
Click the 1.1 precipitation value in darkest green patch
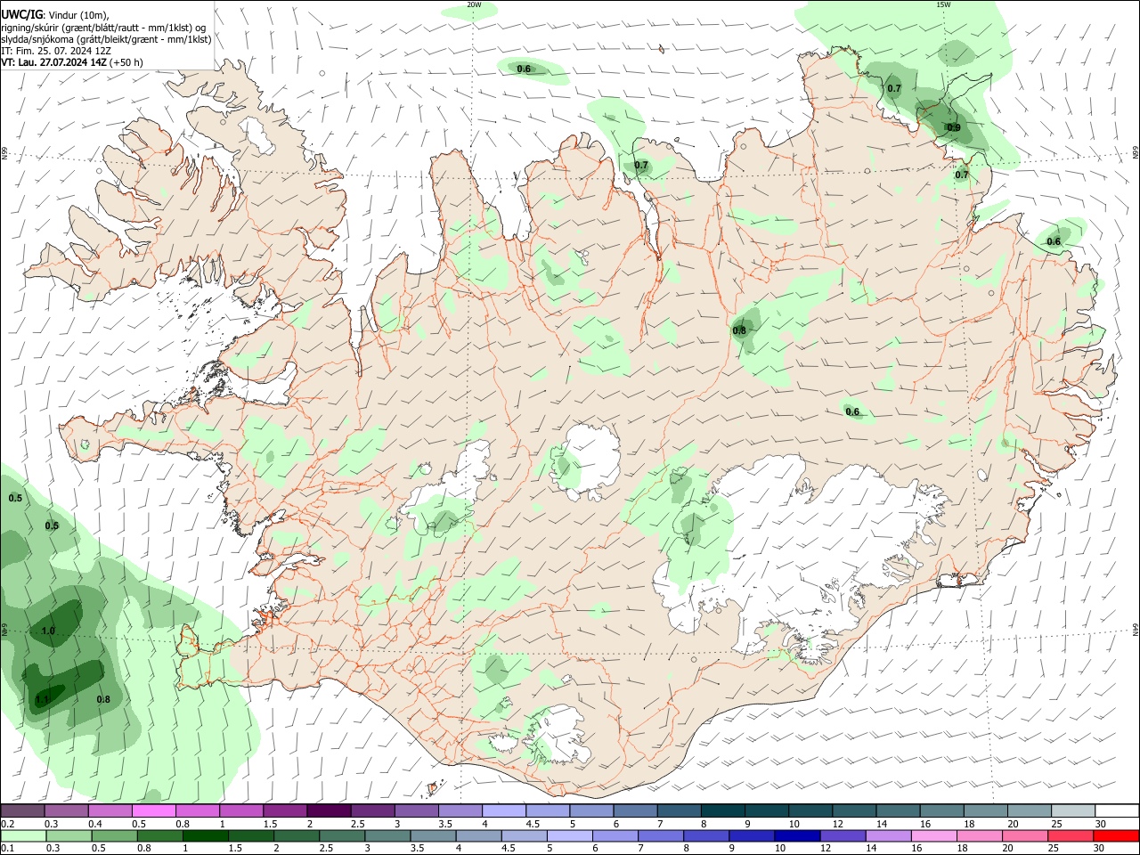pos(43,700)
